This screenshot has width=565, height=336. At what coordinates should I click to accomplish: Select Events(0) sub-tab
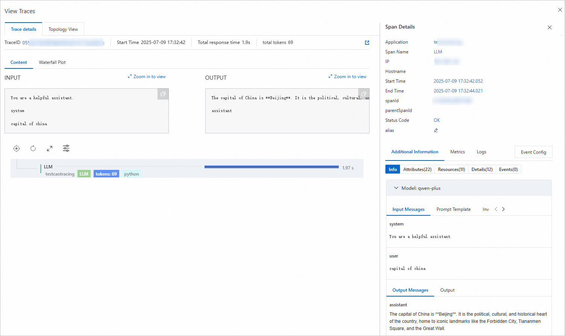(509, 170)
